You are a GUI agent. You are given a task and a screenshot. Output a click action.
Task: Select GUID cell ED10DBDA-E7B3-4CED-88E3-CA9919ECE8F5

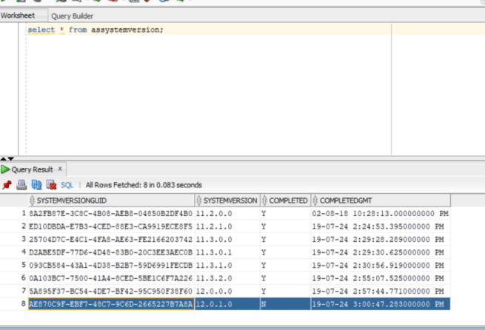(111, 226)
